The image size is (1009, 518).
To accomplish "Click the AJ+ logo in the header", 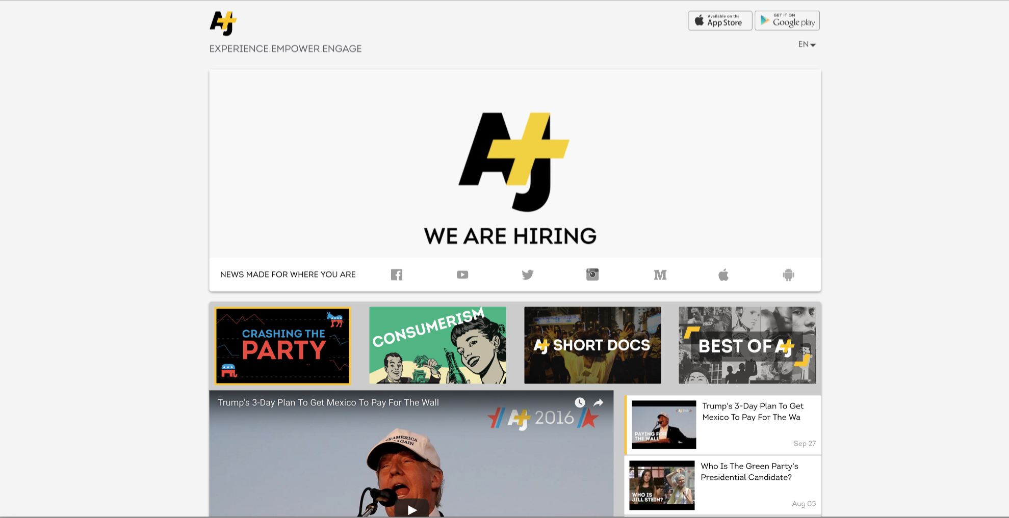I will [x=223, y=23].
